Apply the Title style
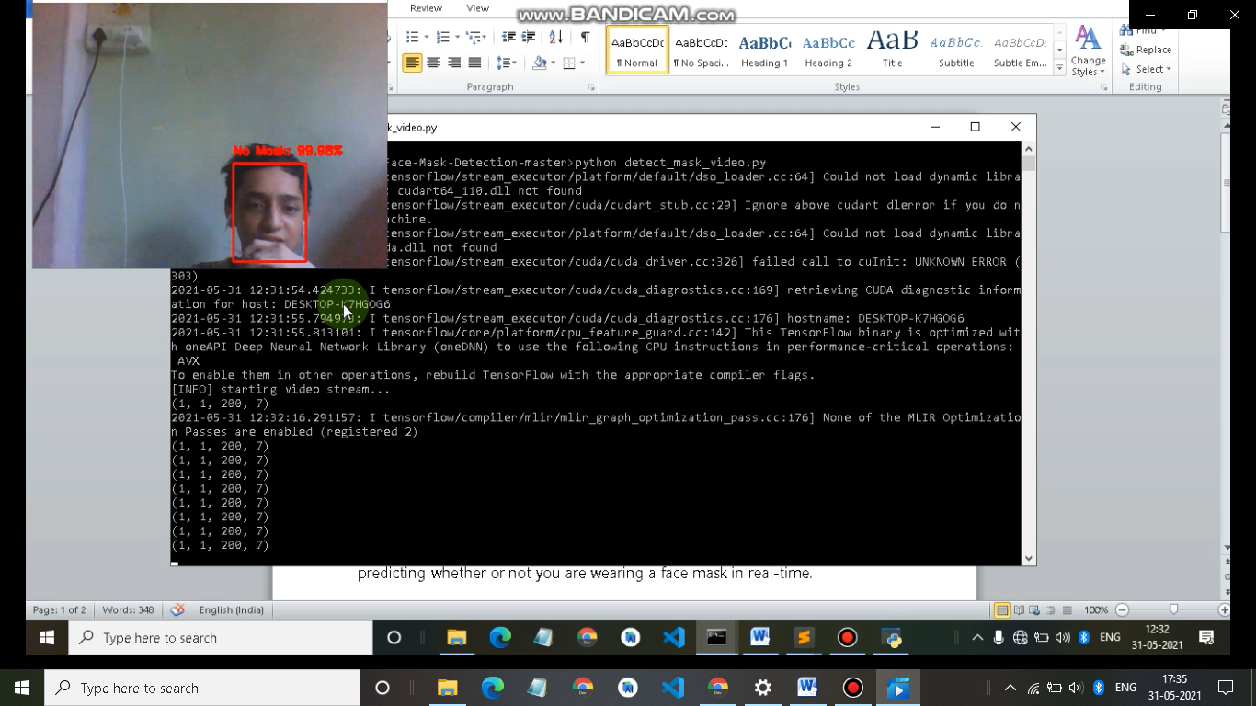The height and width of the screenshot is (706, 1256). tap(892, 51)
